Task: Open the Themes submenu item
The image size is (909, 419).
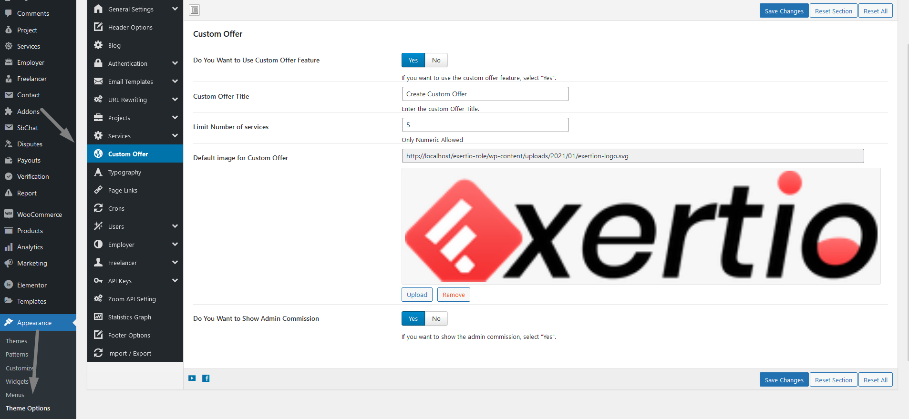Action: (16, 341)
